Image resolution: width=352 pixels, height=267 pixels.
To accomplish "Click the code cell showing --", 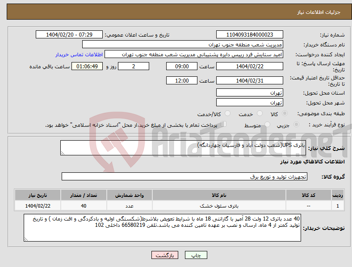I will (x=309, y=206).
